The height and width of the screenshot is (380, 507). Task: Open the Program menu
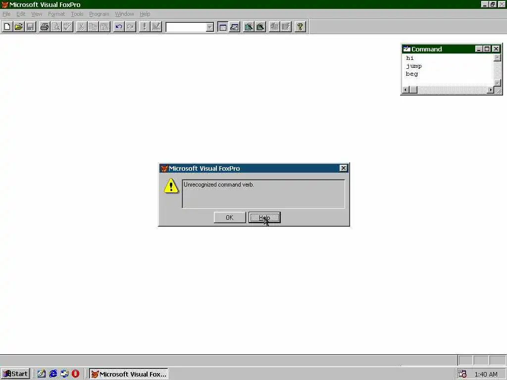(x=99, y=14)
